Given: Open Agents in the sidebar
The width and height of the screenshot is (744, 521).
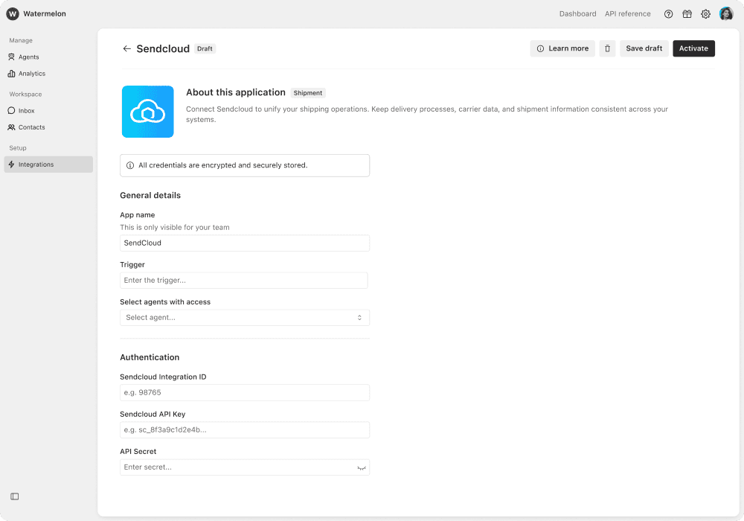Looking at the screenshot, I should (x=48, y=57).
